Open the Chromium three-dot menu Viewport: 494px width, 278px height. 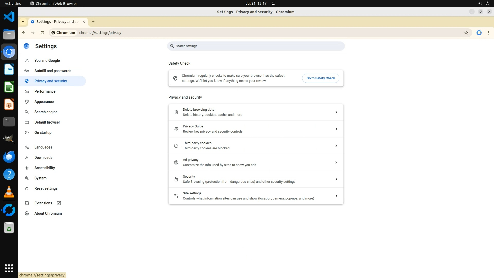click(x=488, y=33)
